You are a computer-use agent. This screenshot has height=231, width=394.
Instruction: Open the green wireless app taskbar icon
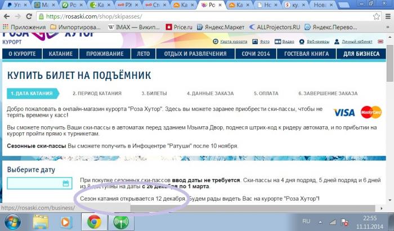point(120,222)
